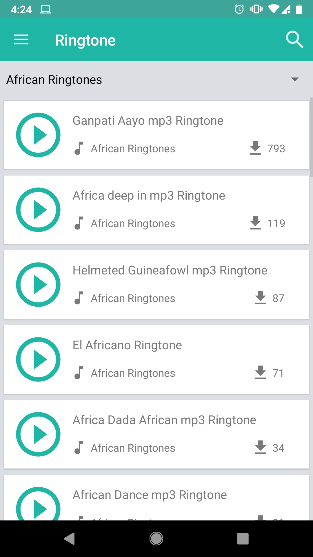Play Africa Dada African mp3 Ringtone
313x557 pixels.
coord(38,434)
